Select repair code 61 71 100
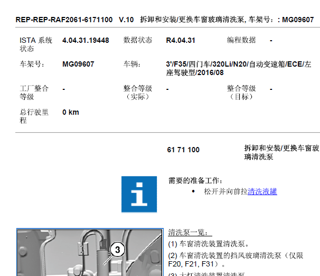The image size is (320, 276). pos(183,150)
